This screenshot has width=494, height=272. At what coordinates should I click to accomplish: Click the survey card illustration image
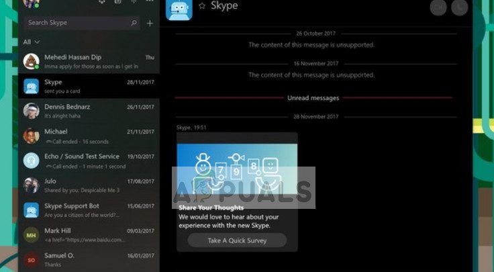coord(237,169)
